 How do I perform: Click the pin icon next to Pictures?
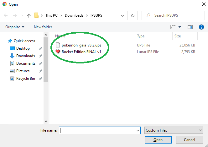[x=41, y=71]
